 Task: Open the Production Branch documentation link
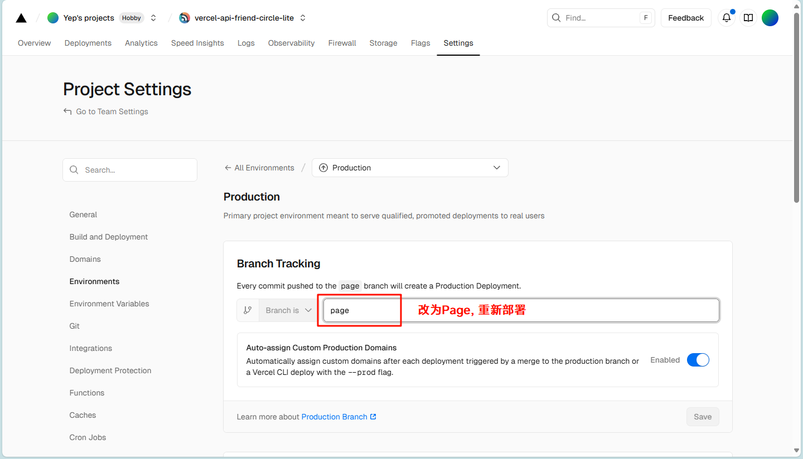339,417
